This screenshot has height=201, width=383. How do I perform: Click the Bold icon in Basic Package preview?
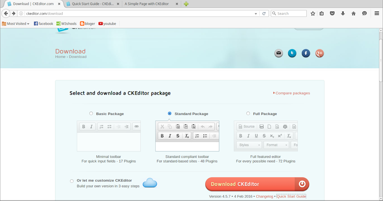[84, 127]
